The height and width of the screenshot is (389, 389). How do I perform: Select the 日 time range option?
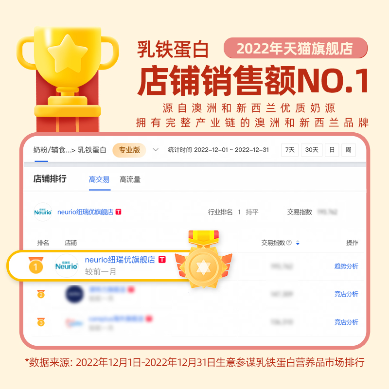tap(332, 150)
